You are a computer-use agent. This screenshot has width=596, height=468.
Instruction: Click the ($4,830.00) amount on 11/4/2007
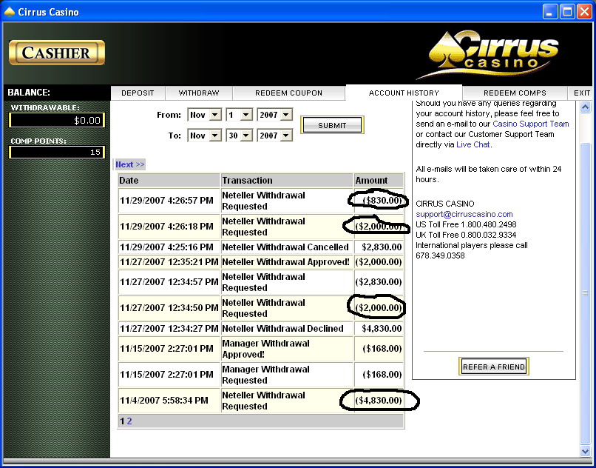[x=379, y=401]
